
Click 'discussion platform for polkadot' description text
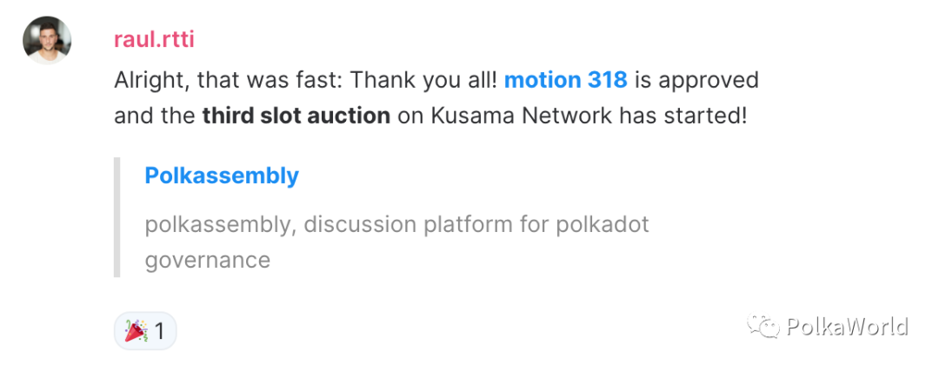pyautogui.click(x=476, y=224)
